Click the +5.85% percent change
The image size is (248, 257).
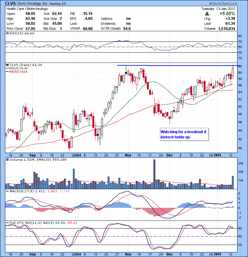[227, 13]
